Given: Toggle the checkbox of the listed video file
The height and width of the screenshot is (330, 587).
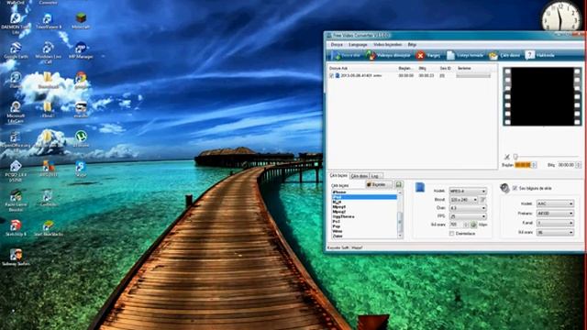Looking at the screenshot, I should 331,75.
